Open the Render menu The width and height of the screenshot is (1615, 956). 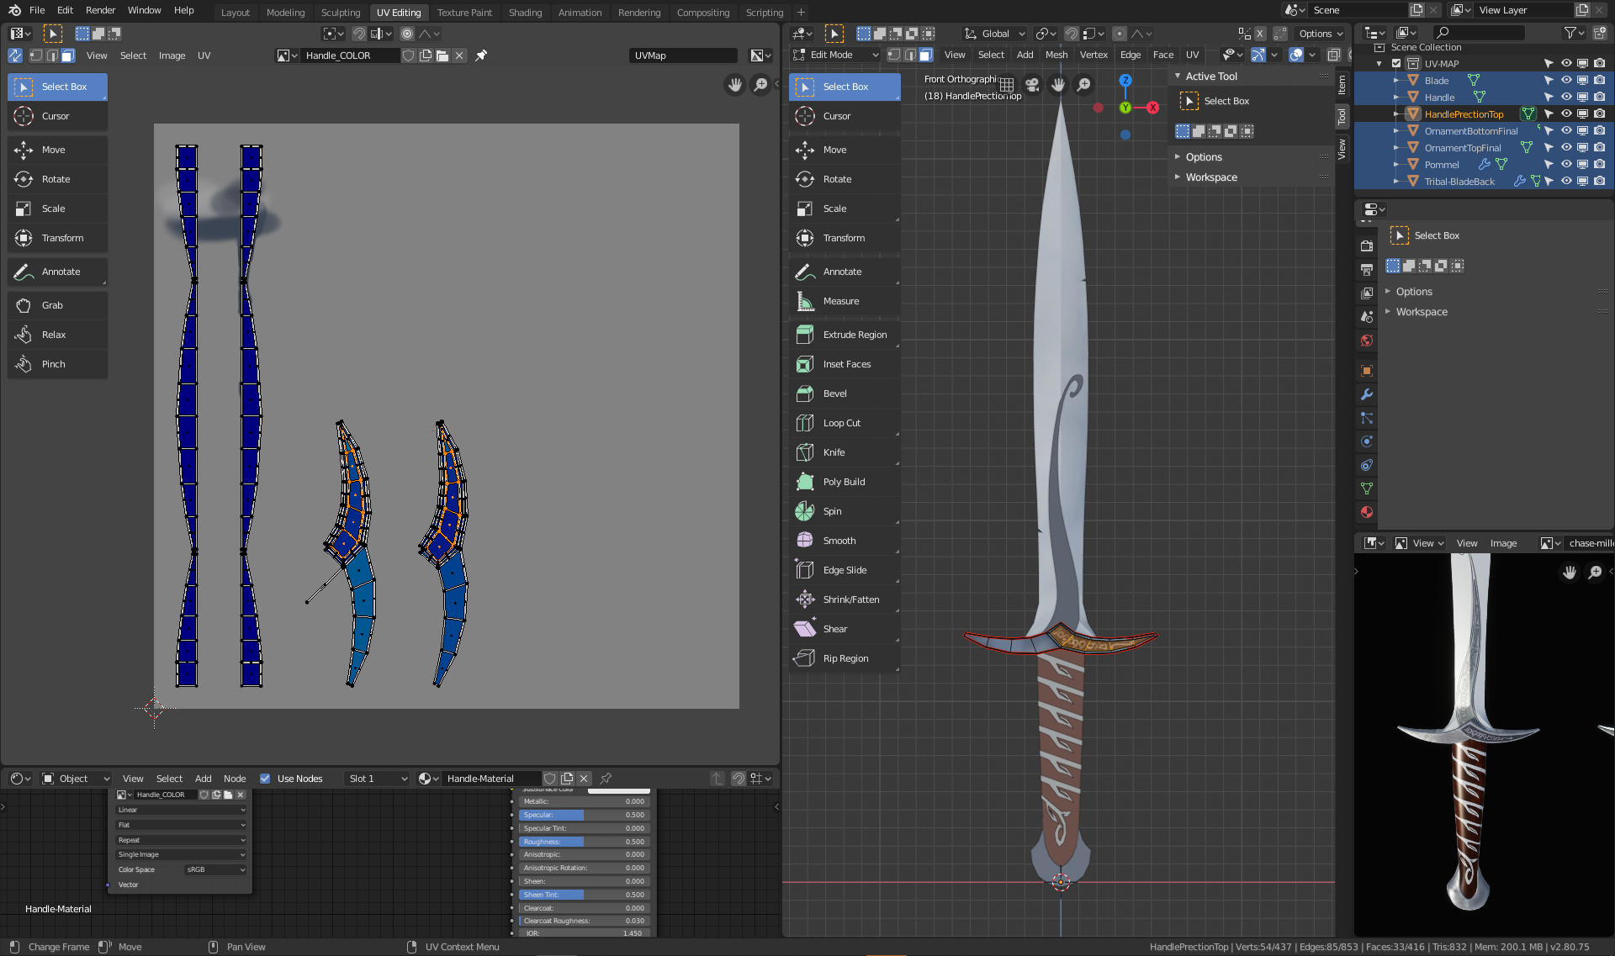point(100,10)
